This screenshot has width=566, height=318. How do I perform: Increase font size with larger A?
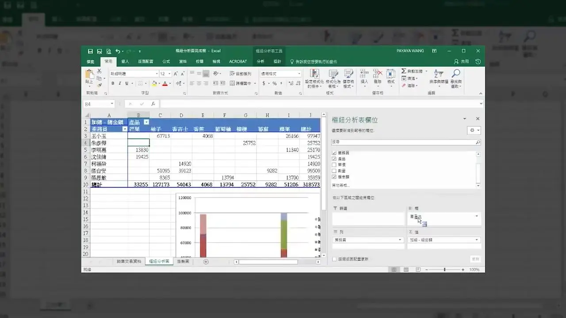pyautogui.click(x=176, y=74)
